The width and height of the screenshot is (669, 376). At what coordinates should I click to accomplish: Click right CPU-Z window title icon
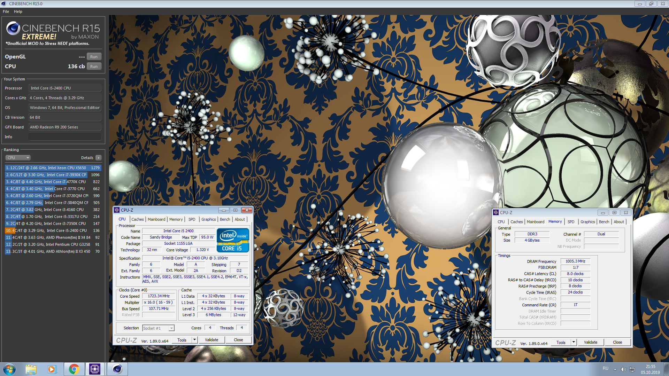[496, 212]
